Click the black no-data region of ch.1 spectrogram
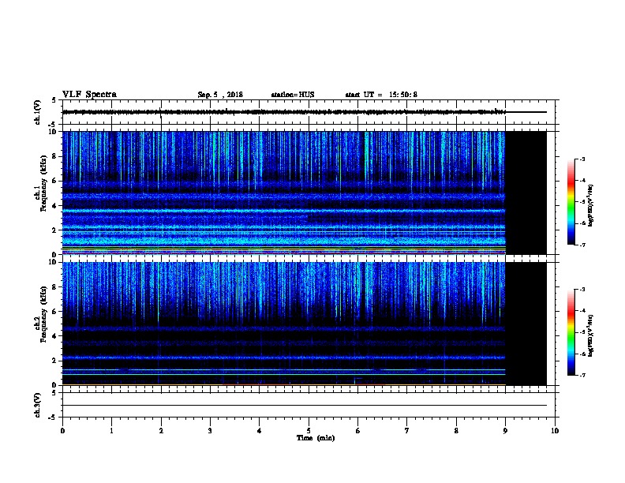The height and width of the screenshot is (483, 625). pos(526,193)
